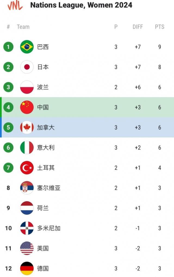Click the Turkey flag icon
Image resolution: width=174 pixels, height=277 pixels.
tap(27, 168)
